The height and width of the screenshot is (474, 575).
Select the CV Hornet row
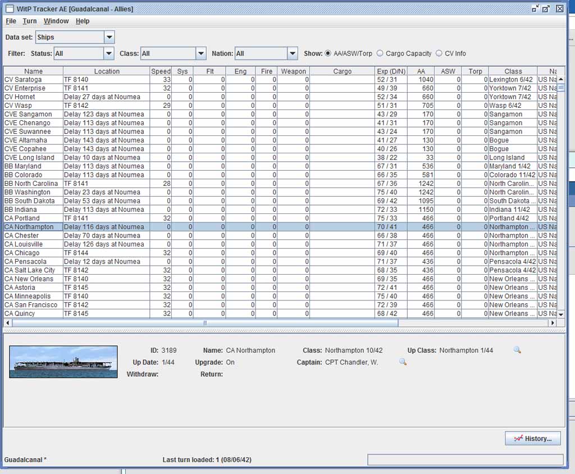(x=280, y=97)
